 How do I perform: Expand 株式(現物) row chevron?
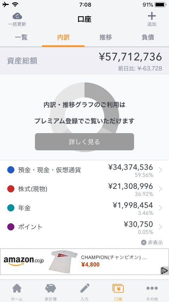[161, 189]
